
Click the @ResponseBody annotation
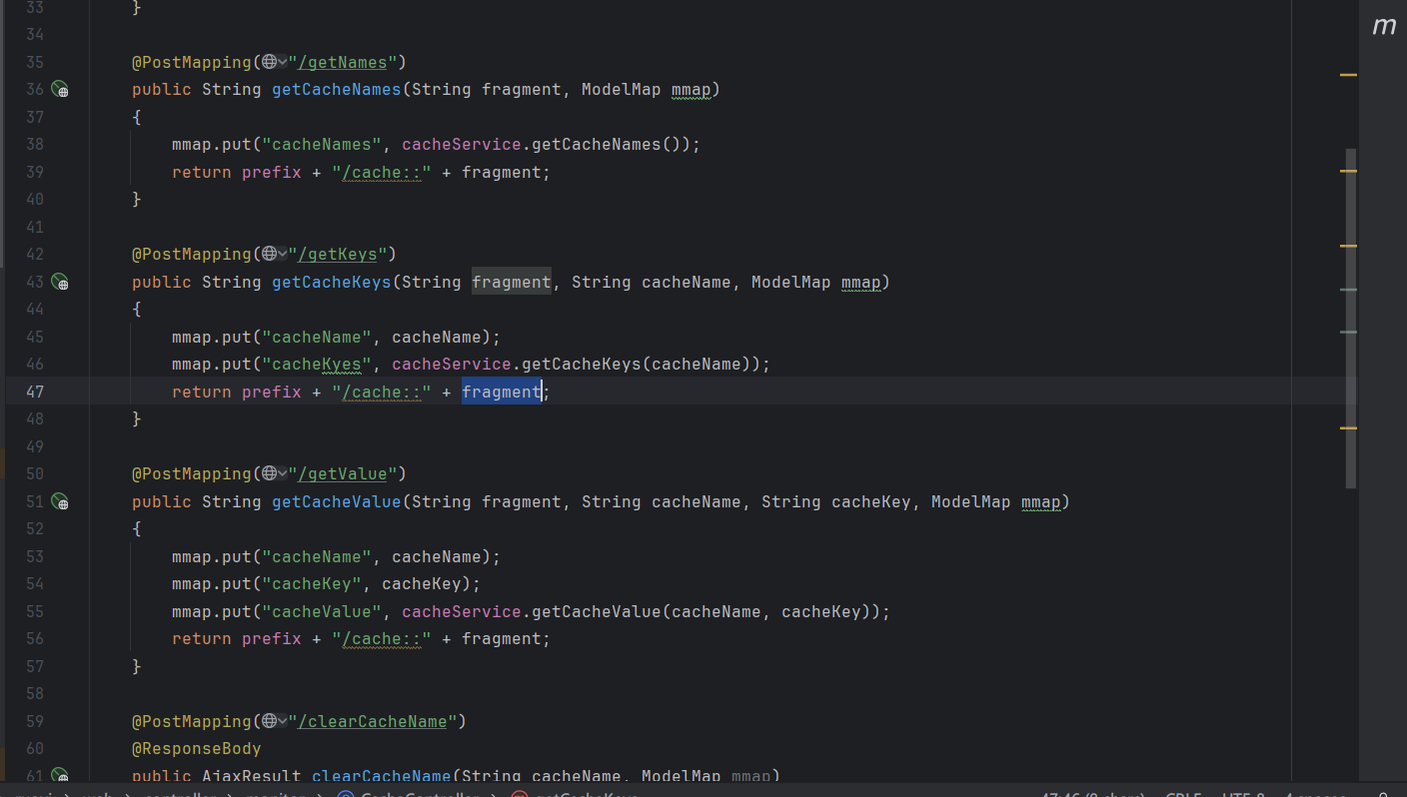pyautogui.click(x=197, y=749)
